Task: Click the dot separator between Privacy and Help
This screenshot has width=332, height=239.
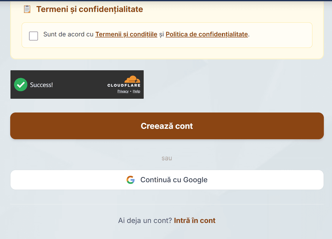Action: click(131, 91)
